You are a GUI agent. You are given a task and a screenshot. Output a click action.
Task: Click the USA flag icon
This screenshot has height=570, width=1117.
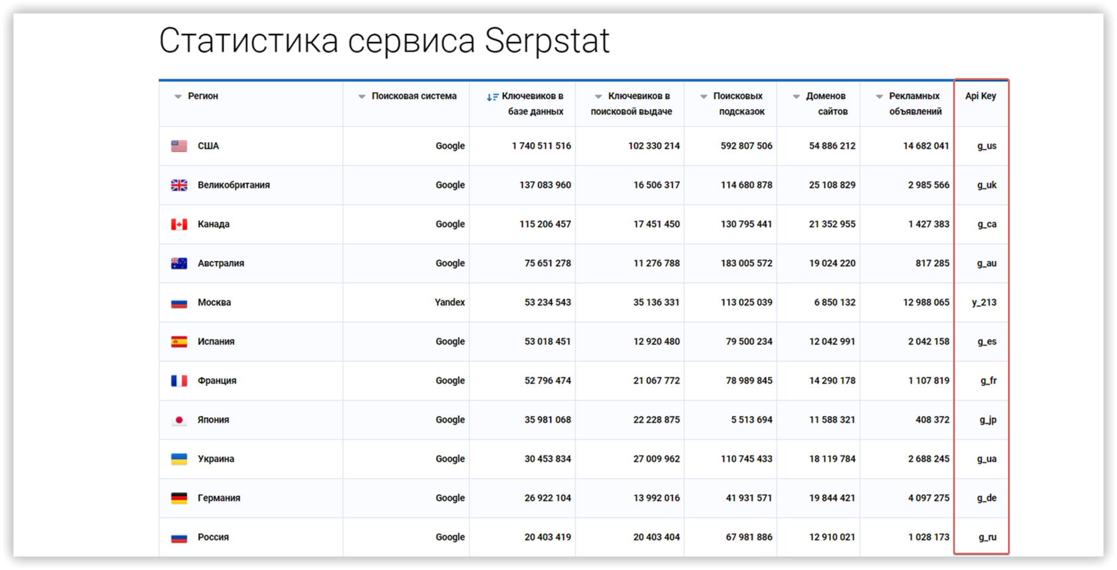click(x=179, y=146)
